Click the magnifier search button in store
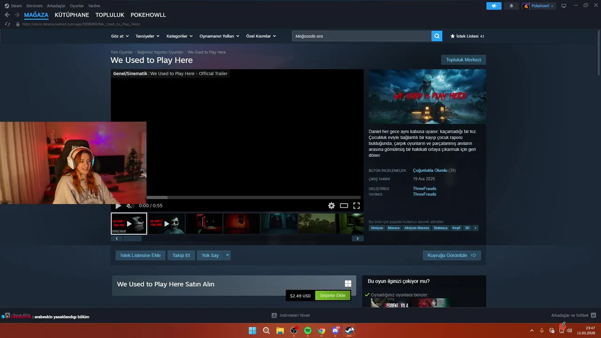601x338 pixels. tap(437, 36)
